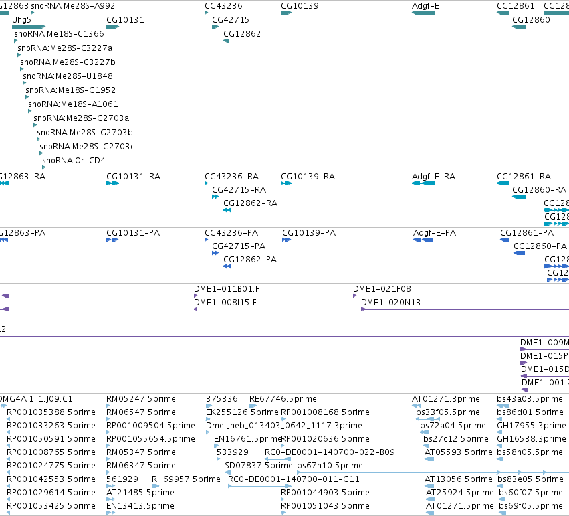Click the RH69957.5prime EST label
The image size is (569, 516).
(x=186, y=479)
